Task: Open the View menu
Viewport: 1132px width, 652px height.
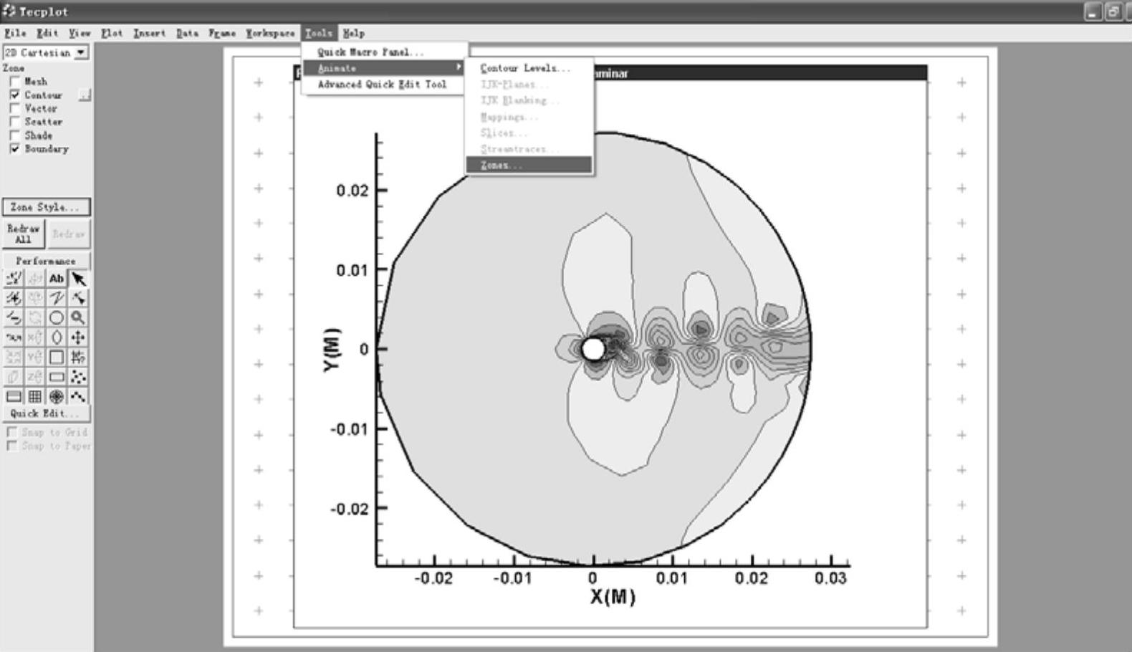Action: (80, 33)
